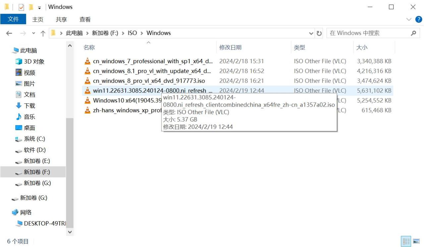Click 新加卷 (F:) in the address path
Image resolution: width=424 pixels, height=247 pixels.
click(105, 33)
